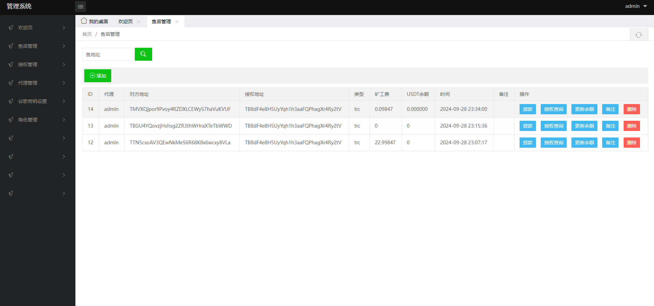Image resolution: width=654 pixels, height=306 pixels.
Task: Close the 欢迎页 tab
Action: tap(139, 22)
